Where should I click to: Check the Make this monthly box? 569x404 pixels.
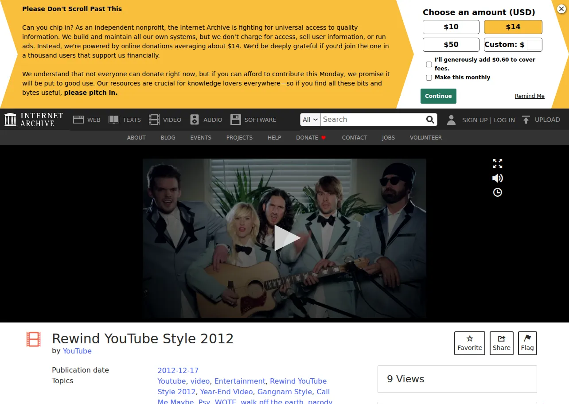click(429, 78)
